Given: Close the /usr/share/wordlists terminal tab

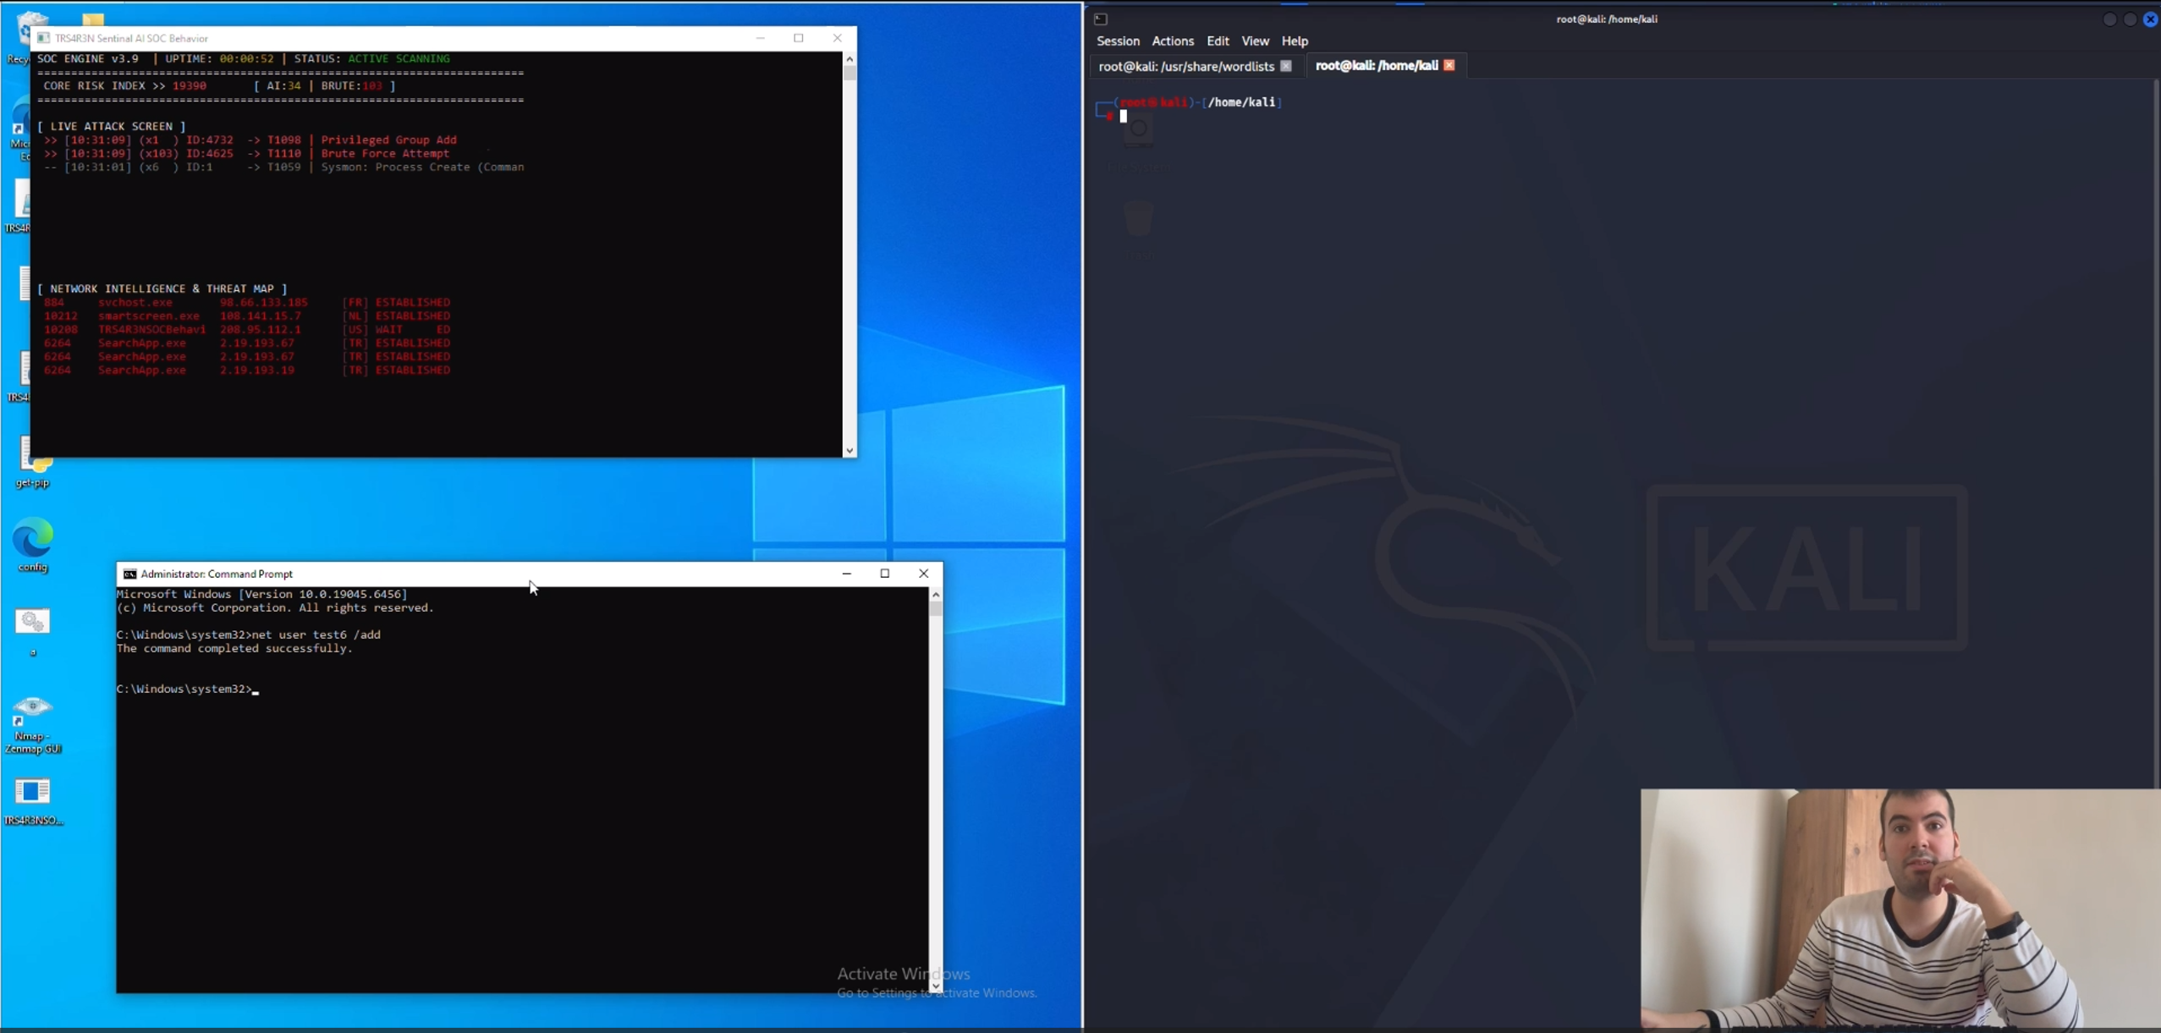Looking at the screenshot, I should (x=1285, y=66).
